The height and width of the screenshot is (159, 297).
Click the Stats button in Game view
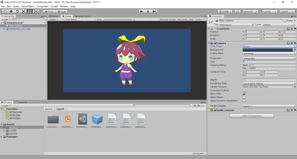click(x=191, y=20)
